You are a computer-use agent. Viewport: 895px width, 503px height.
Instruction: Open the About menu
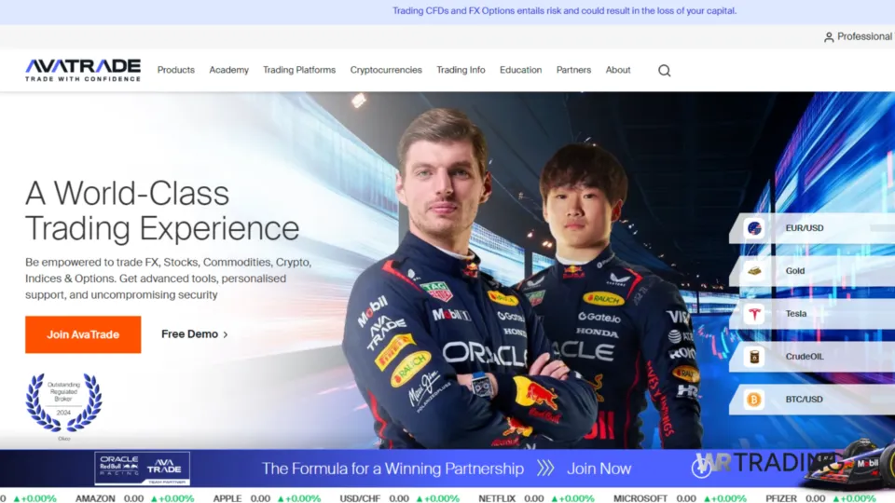[618, 70]
